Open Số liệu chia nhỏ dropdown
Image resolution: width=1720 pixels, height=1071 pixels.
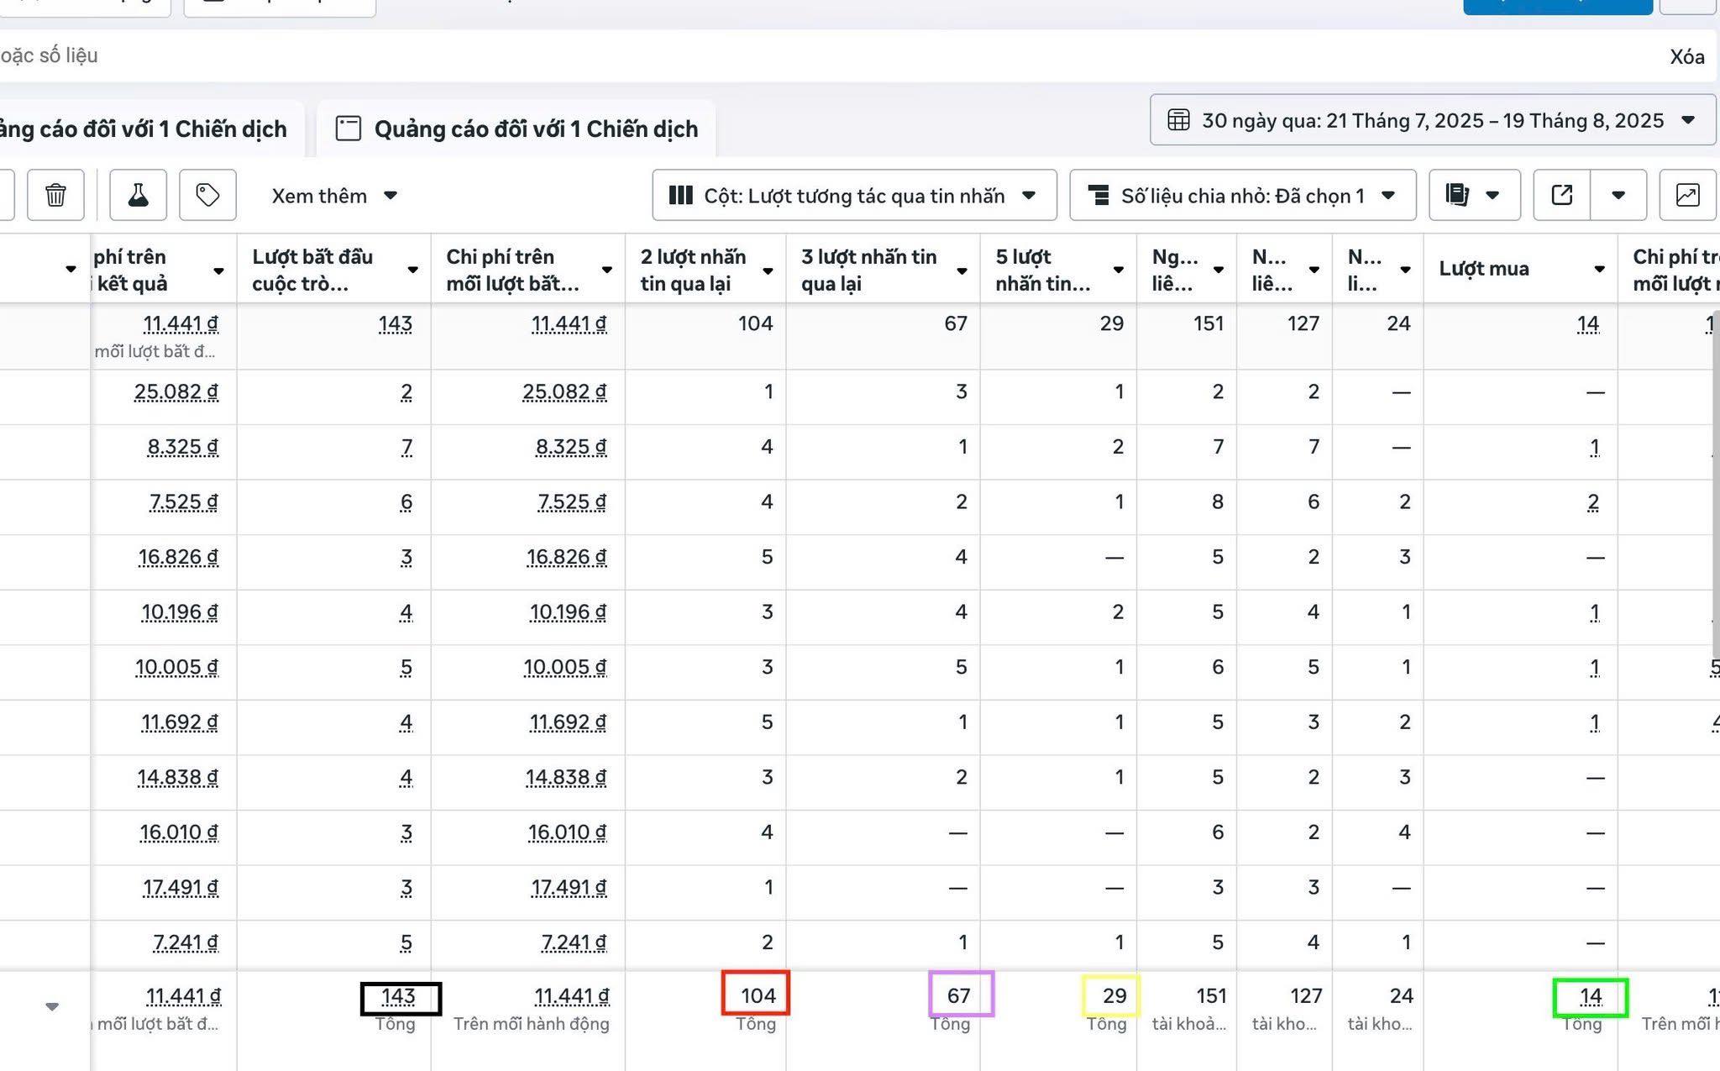(x=1242, y=196)
